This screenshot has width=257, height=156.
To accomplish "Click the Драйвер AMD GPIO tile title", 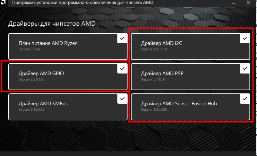I will (41, 73).
